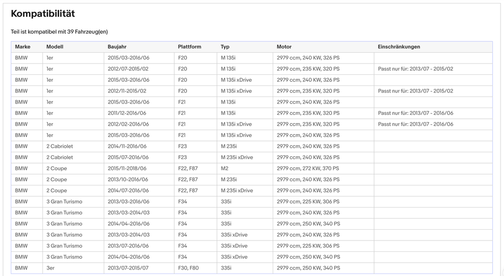Screen dimensions: 504x276
Task: Select Baujahr cell 2014/07-2016/06
Action: tap(128, 190)
